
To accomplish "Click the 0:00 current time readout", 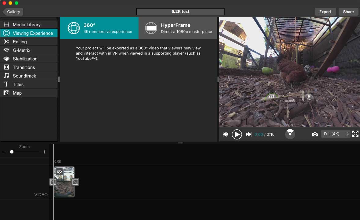I will click(259, 134).
